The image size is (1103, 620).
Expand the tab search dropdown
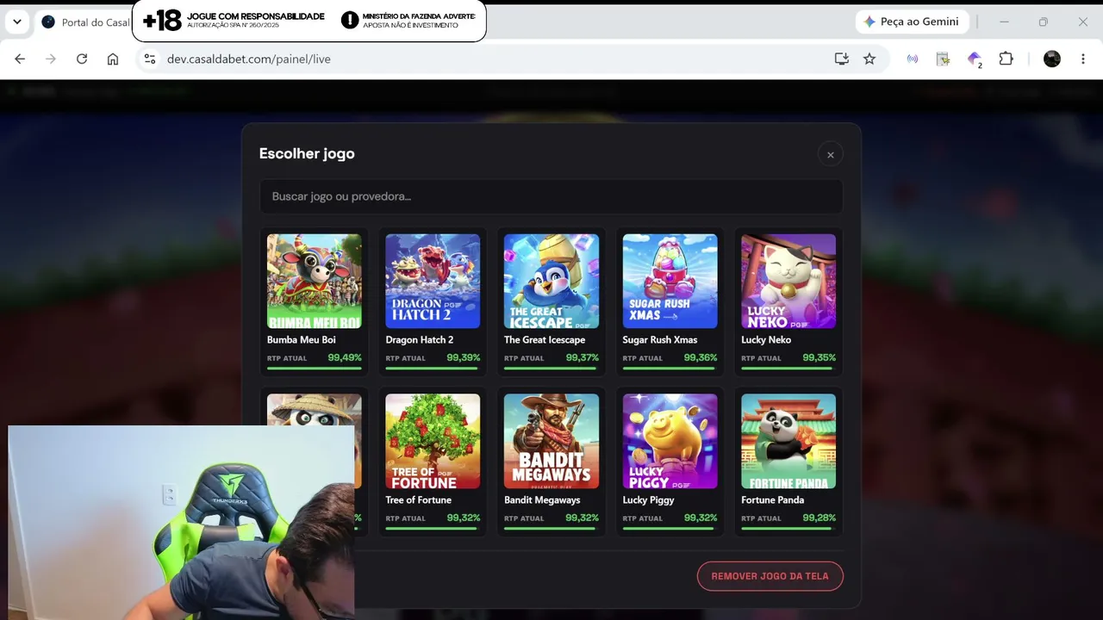coord(17,22)
